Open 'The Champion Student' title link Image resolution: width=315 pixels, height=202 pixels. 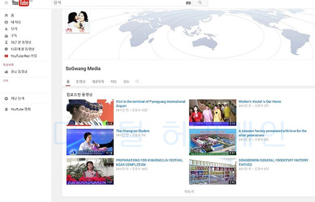tap(133, 131)
